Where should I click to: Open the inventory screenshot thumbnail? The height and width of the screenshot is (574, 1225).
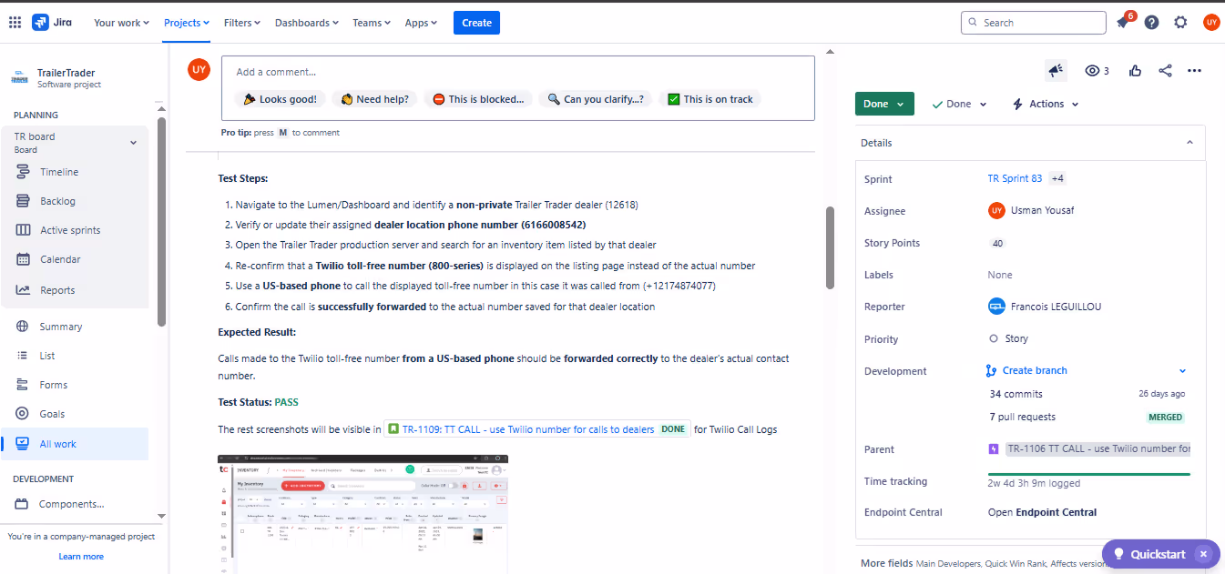point(362,514)
